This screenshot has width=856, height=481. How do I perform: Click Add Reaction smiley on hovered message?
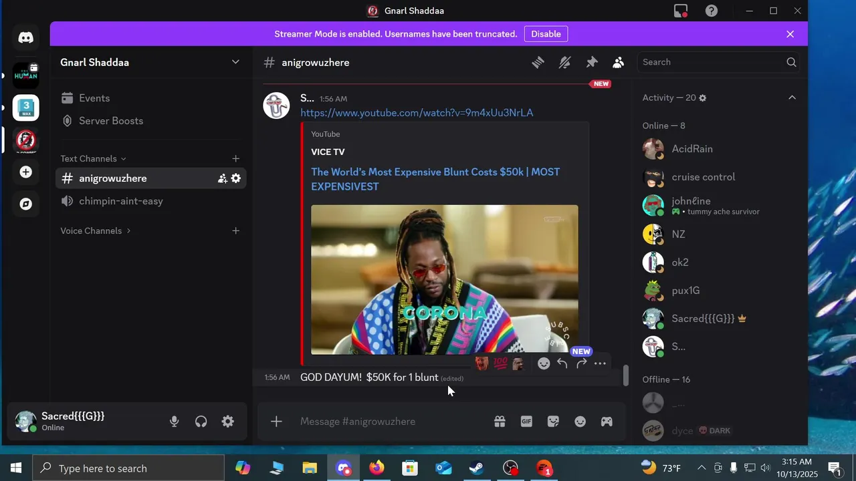click(x=544, y=363)
